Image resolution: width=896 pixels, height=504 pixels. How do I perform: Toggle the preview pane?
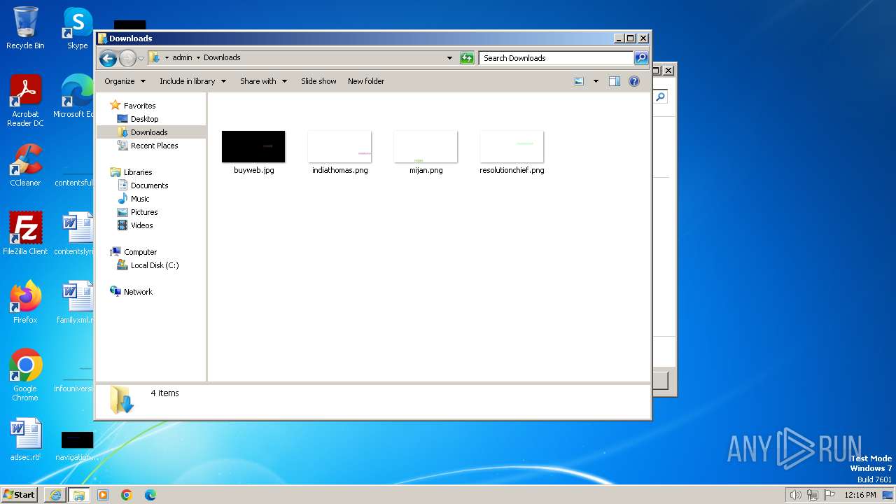coord(614,81)
